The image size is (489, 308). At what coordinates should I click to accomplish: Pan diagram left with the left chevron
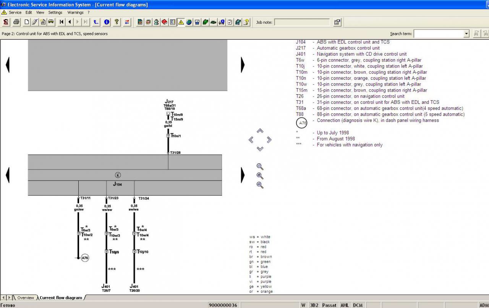click(251, 140)
